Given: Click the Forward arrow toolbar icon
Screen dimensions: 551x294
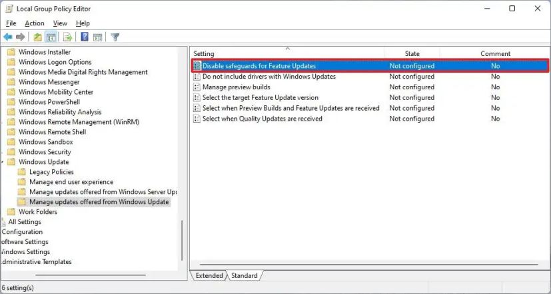Looking at the screenshot, I should (21, 37).
